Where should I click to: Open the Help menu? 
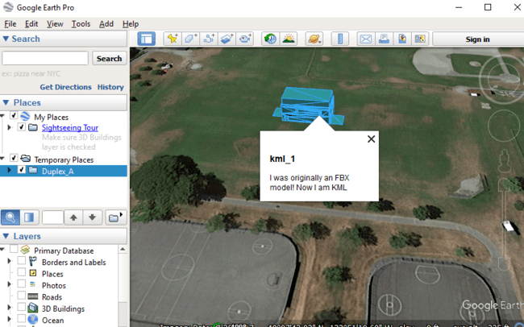[x=131, y=24]
